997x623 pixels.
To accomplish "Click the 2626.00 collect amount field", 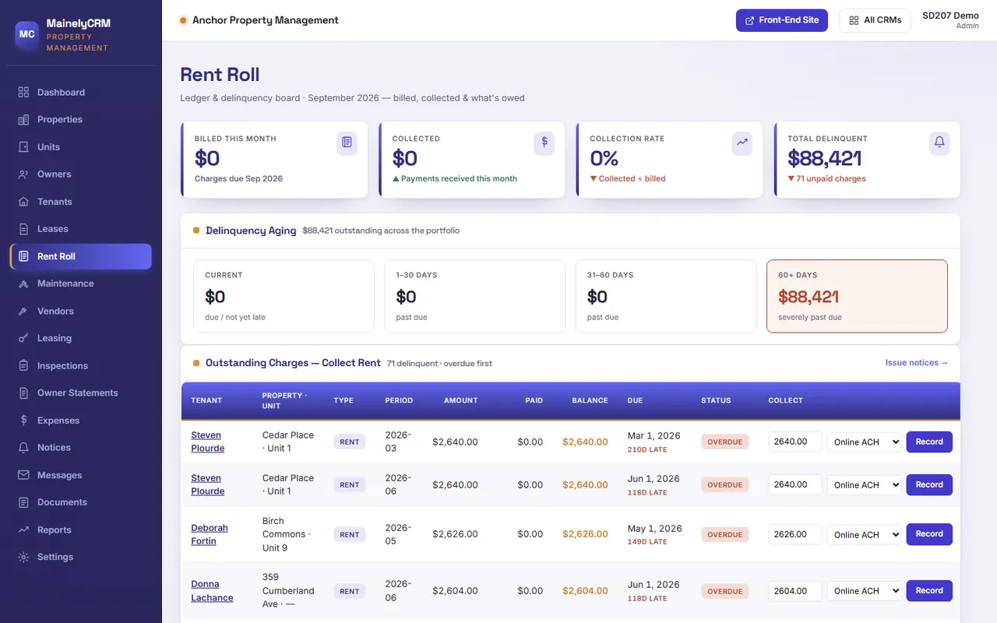I will coord(795,534).
